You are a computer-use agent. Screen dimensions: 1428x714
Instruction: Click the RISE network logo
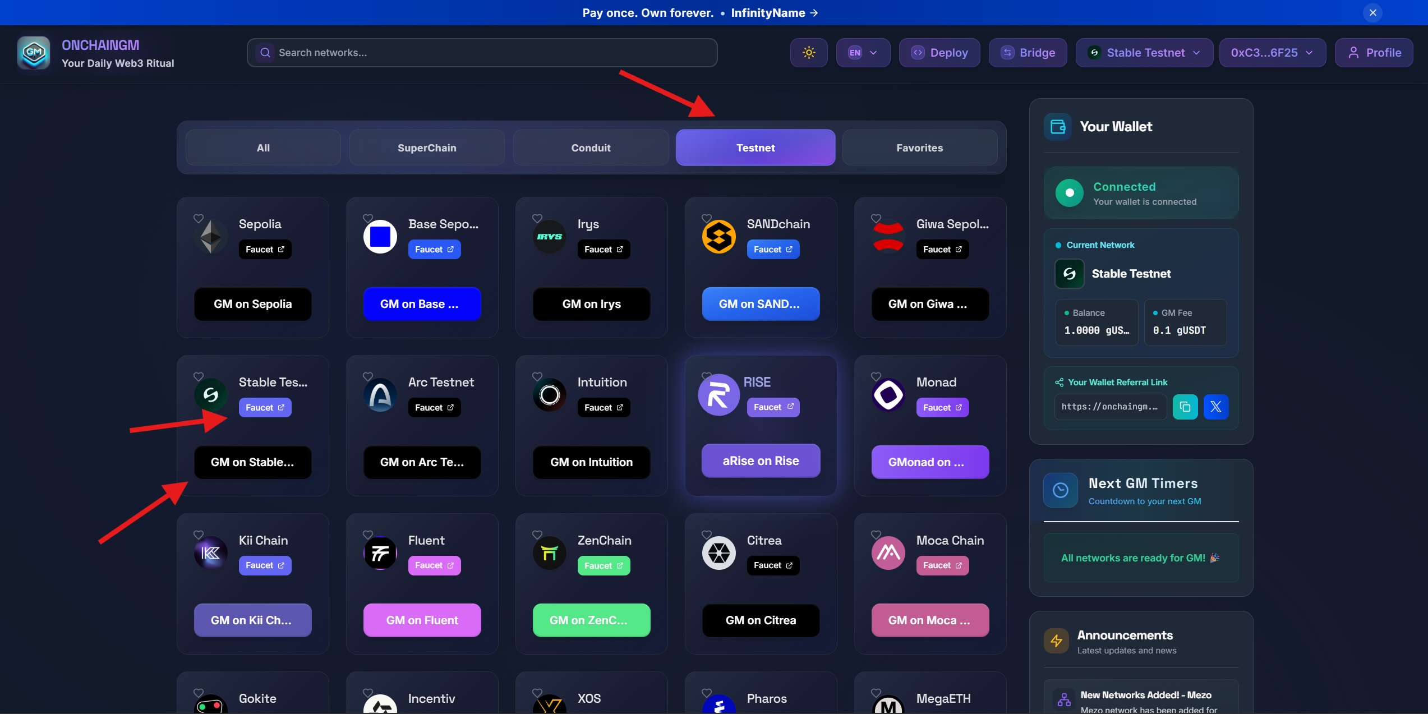(x=718, y=395)
